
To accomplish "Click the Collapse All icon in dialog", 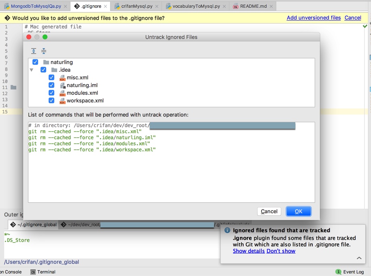I will point(44,51).
